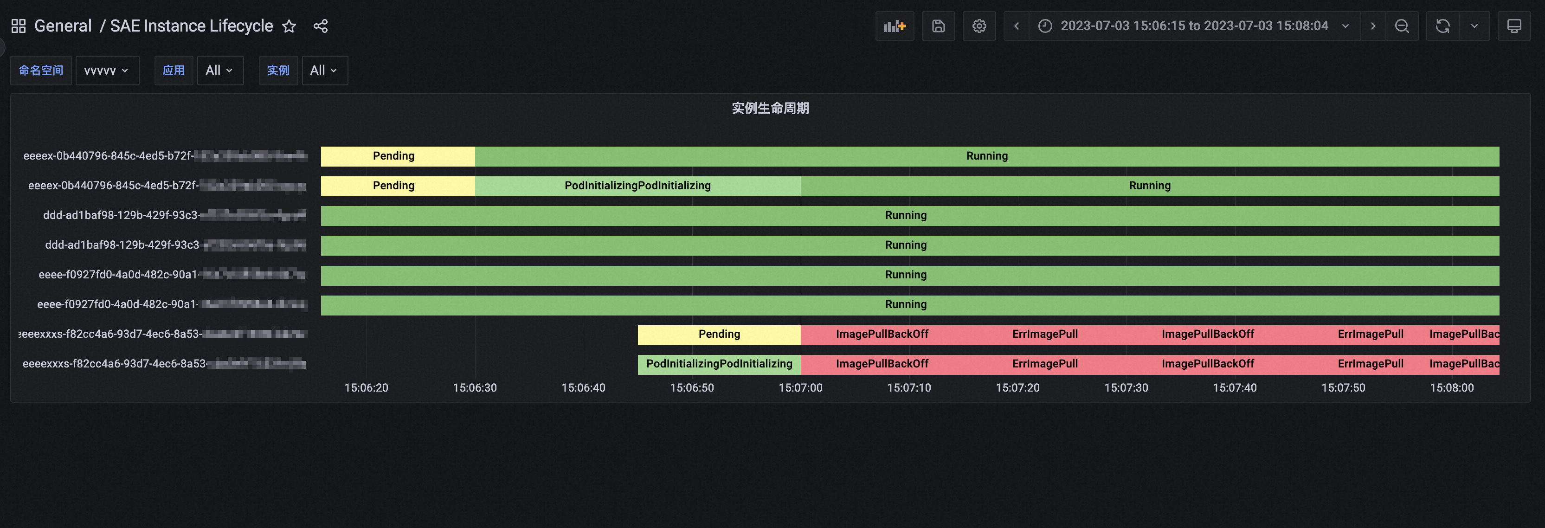Open the time range picker
1545x528 pixels.
1194,26
